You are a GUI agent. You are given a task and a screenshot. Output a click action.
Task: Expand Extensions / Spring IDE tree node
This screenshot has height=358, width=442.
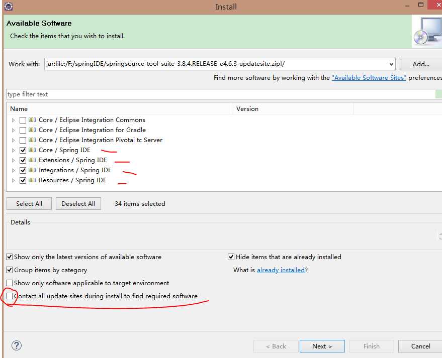pyautogui.click(x=13, y=161)
